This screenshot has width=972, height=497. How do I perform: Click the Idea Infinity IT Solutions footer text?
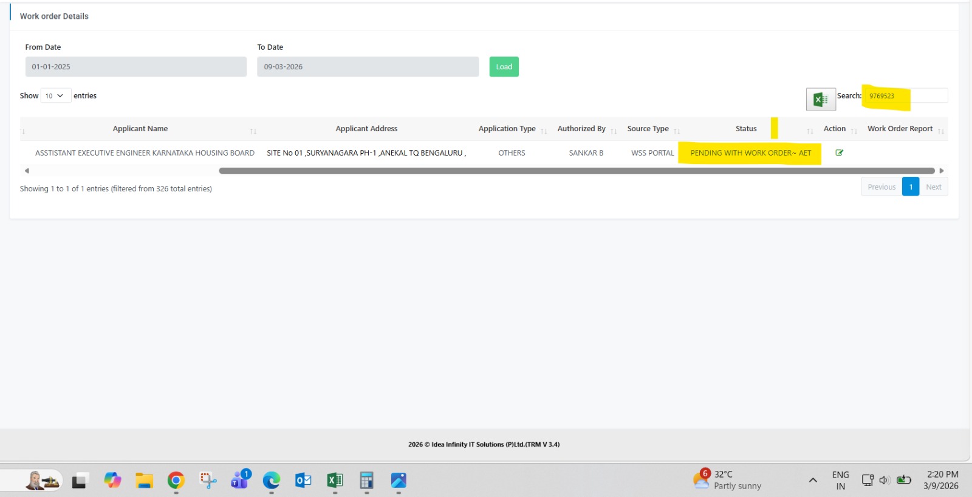[484, 445]
